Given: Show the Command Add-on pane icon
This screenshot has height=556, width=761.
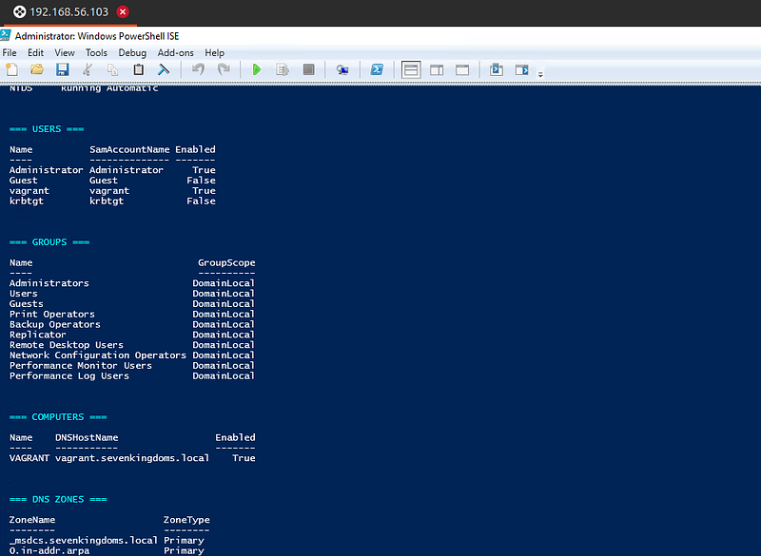Looking at the screenshot, I should [522, 69].
